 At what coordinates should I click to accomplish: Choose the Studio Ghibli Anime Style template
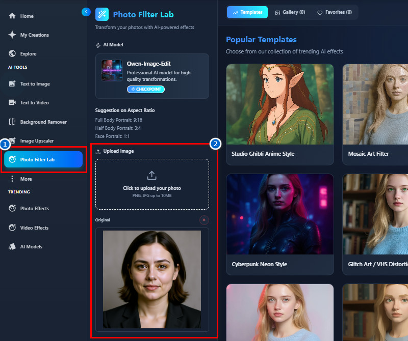point(279,114)
